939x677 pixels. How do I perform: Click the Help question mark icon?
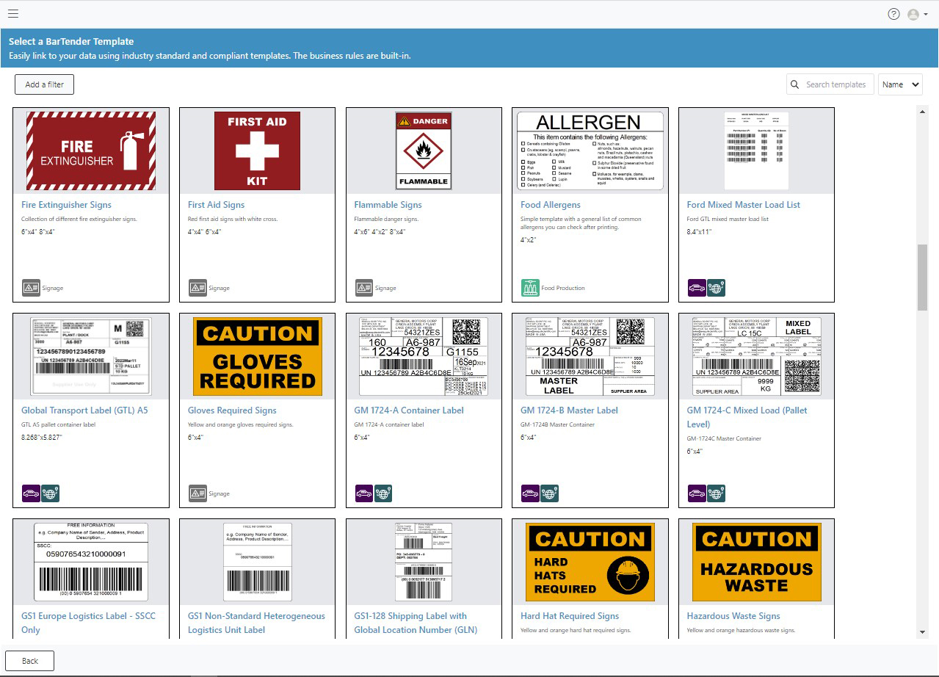point(893,14)
